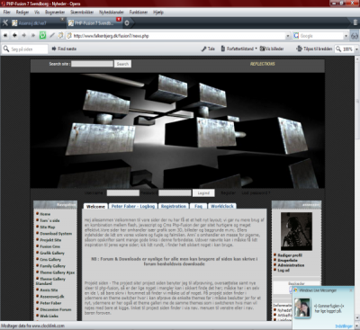Open the closed tabs trash icon
This screenshot has height=330, width=360.
point(355,22)
